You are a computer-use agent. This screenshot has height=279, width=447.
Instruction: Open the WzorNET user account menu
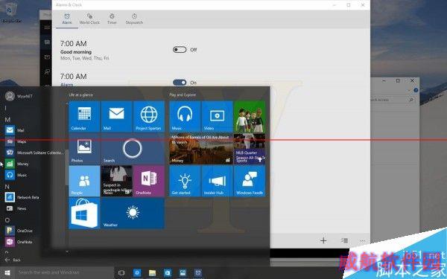click(x=19, y=96)
